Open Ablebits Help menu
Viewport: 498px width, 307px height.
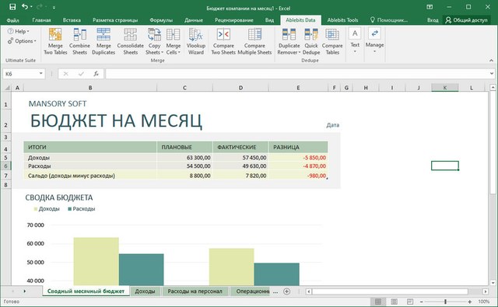click(18, 31)
